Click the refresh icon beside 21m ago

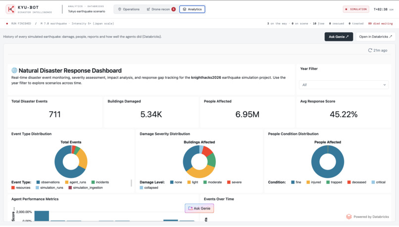point(370,51)
